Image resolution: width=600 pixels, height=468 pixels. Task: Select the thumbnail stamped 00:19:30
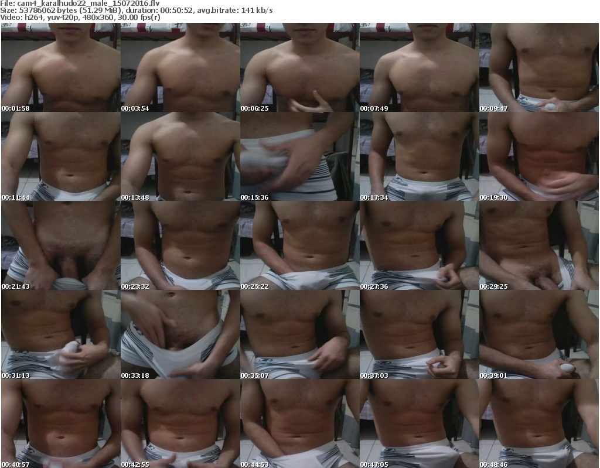coord(539,156)
